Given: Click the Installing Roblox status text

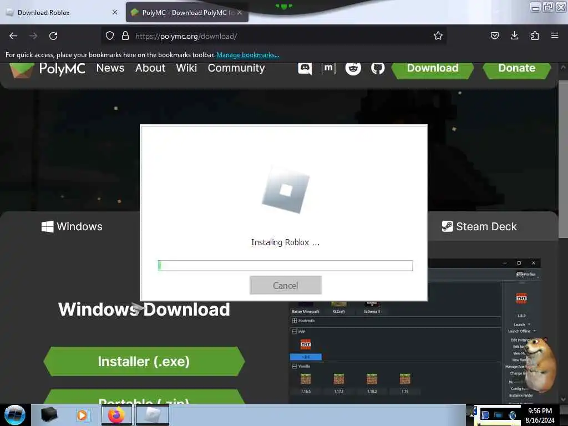Looking at the screenshot, I should (286, 242).
